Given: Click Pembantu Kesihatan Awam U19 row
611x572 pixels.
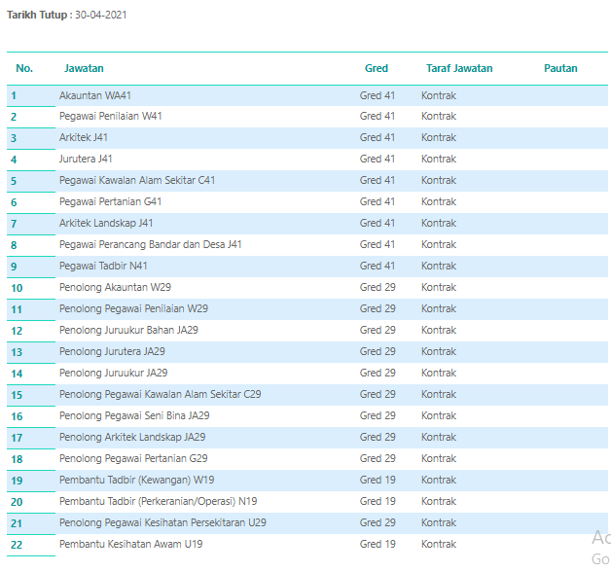Looking at the screenshot, I should 307,545.
